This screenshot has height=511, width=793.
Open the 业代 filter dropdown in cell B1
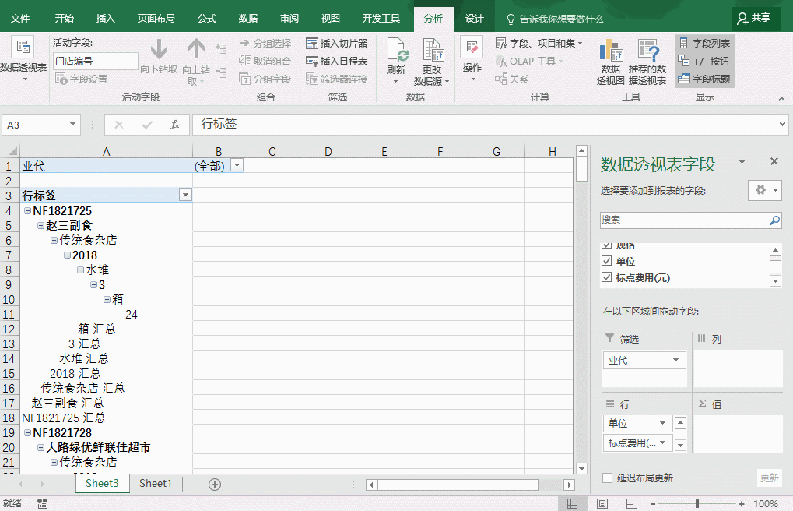click(x=237, y=166)
